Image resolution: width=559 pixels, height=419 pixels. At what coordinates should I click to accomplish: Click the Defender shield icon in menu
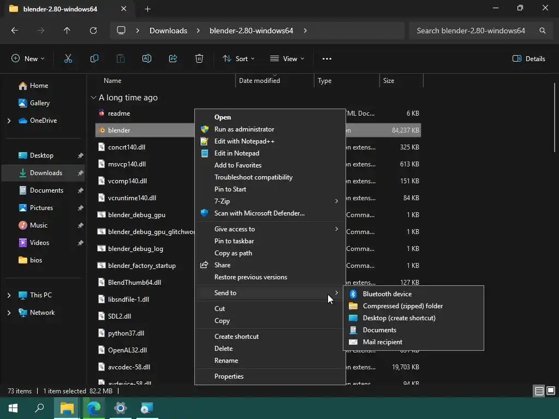pos(204,213)
